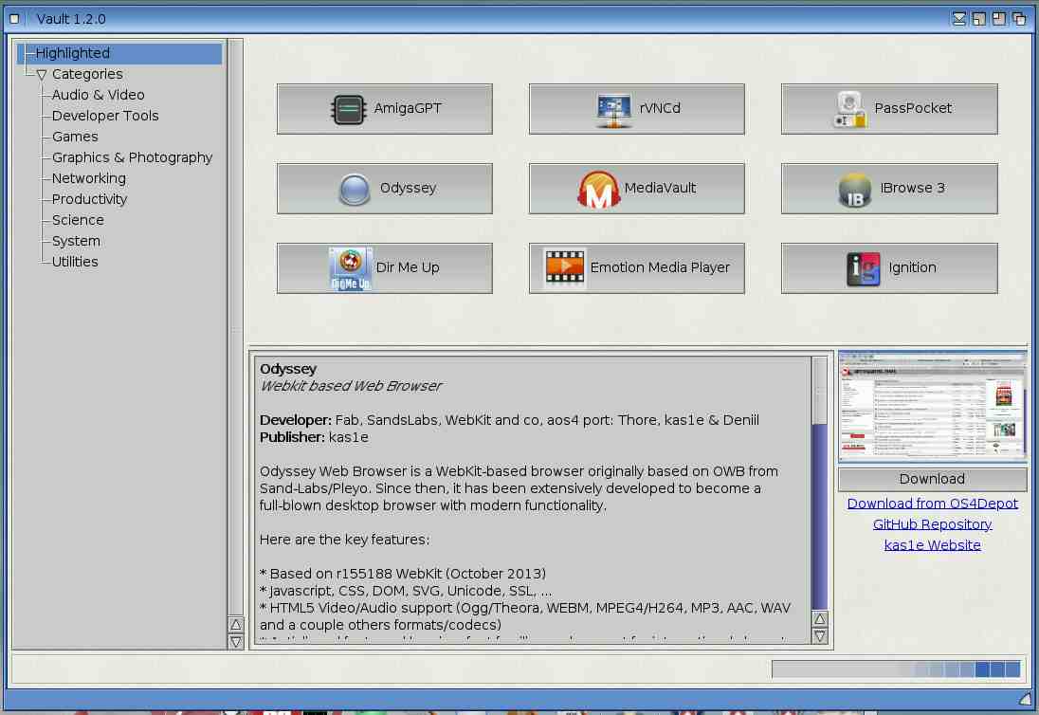Follow the Download from OS4Depot link
Image resolution: width=1039 pixels, height=715 pixels.
(932, 504)
